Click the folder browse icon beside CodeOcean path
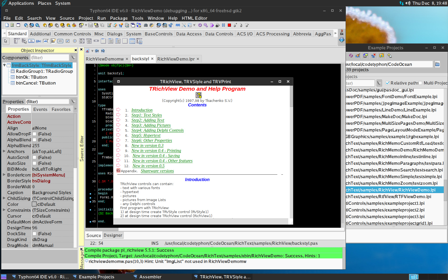The image size is (448, 280). (x=437, y=64)
